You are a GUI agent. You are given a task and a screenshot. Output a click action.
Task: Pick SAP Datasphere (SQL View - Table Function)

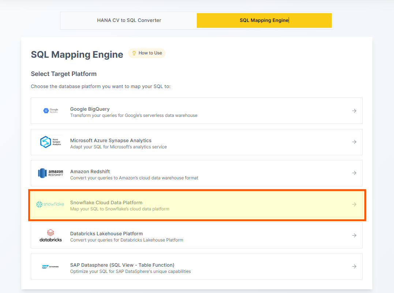[122, 265]
